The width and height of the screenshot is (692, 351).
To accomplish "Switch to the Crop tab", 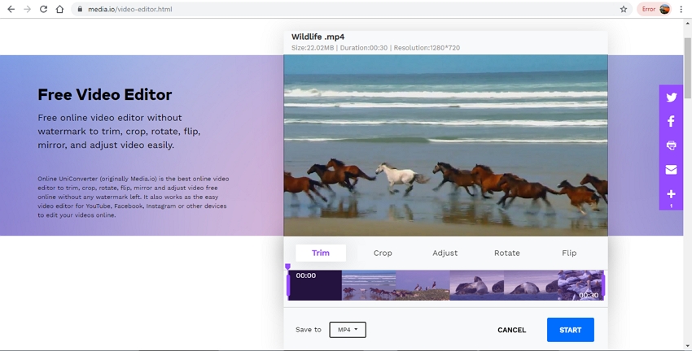I will 383,253.
